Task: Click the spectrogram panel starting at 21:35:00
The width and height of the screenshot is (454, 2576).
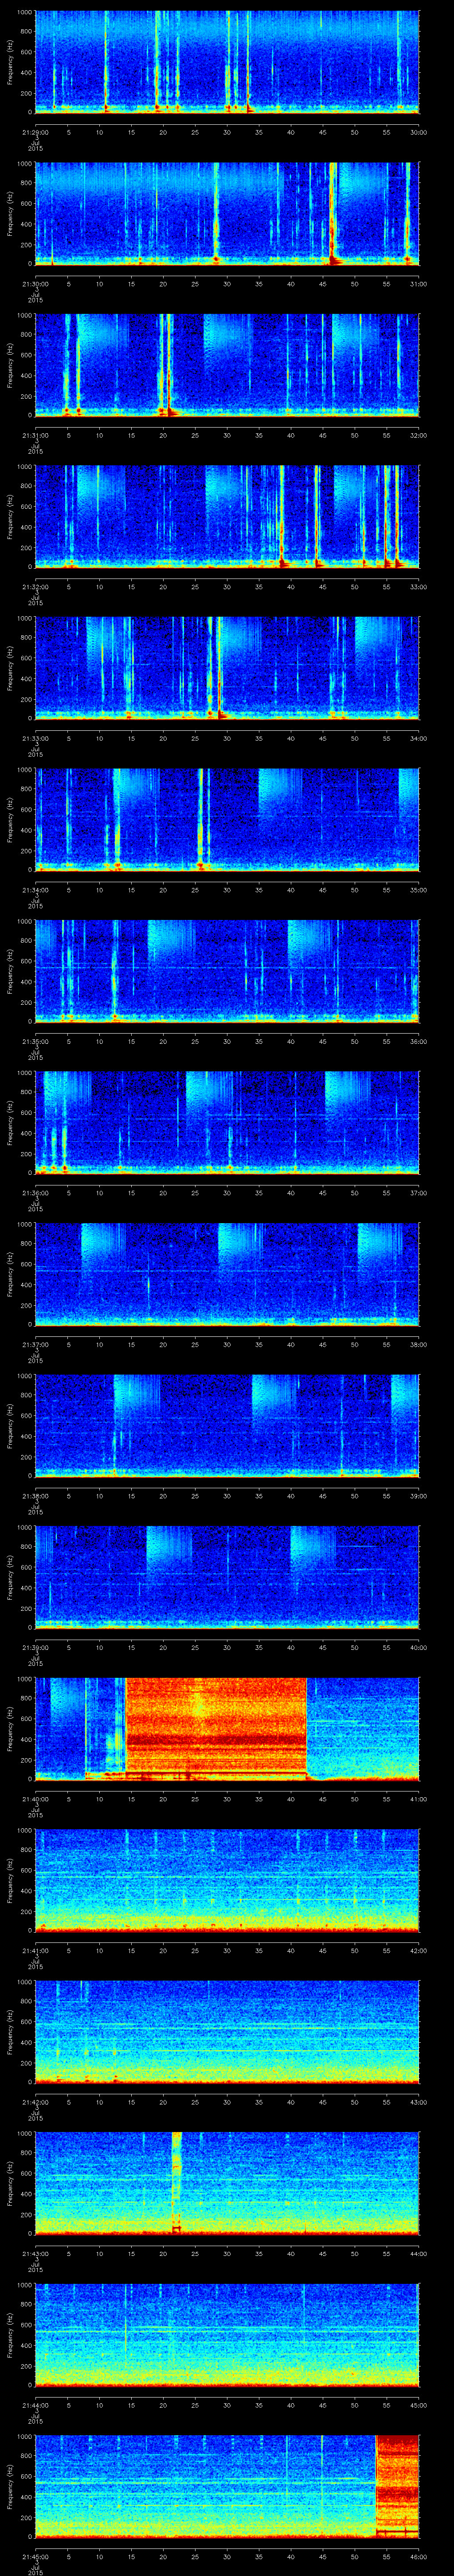Action: coord(227,971)
